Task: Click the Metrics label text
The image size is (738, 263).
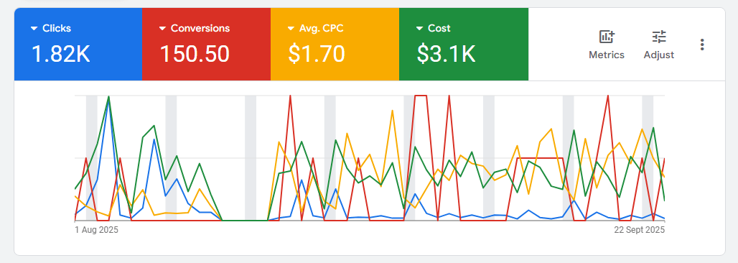Action: coord(607,55)
